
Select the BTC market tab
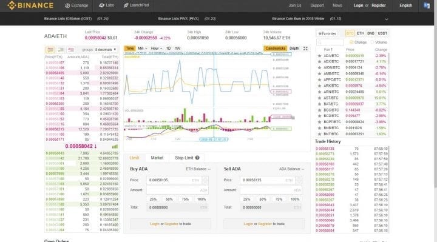click(x=350, y=33)
